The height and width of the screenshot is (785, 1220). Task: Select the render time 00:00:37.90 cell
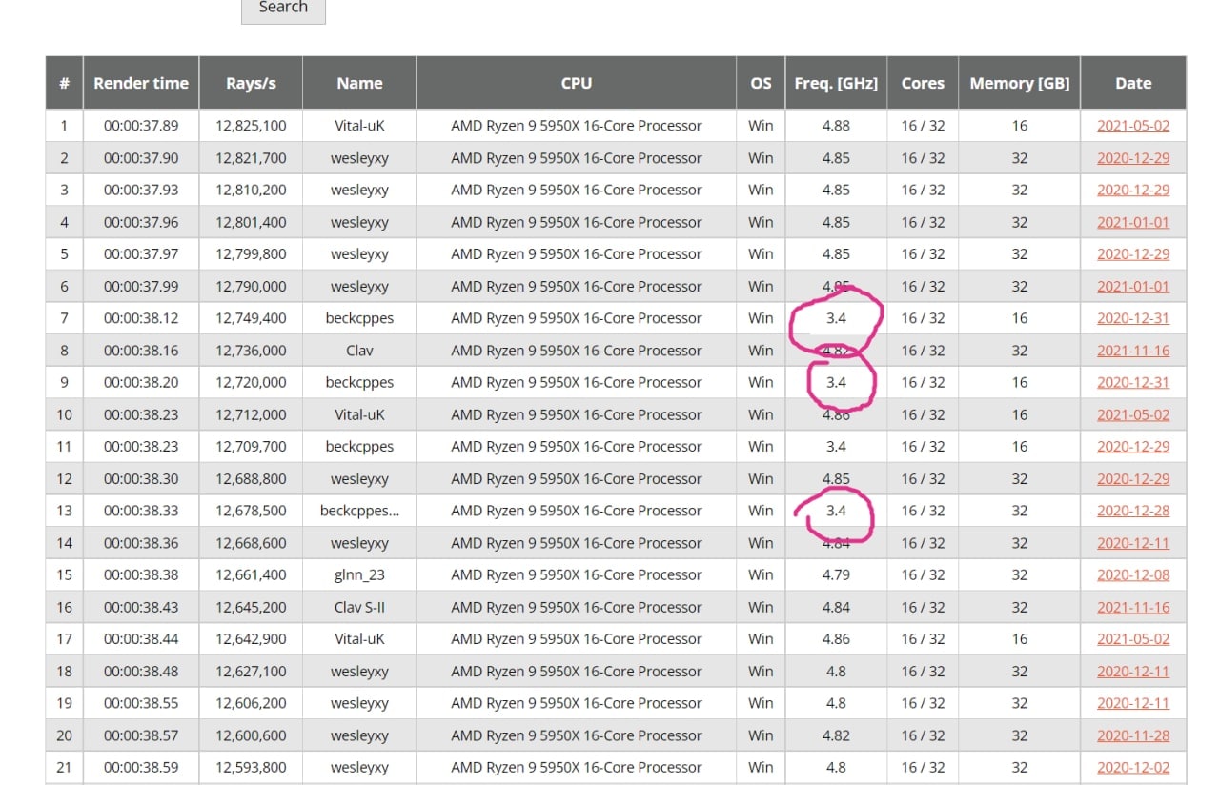[141, 158]
